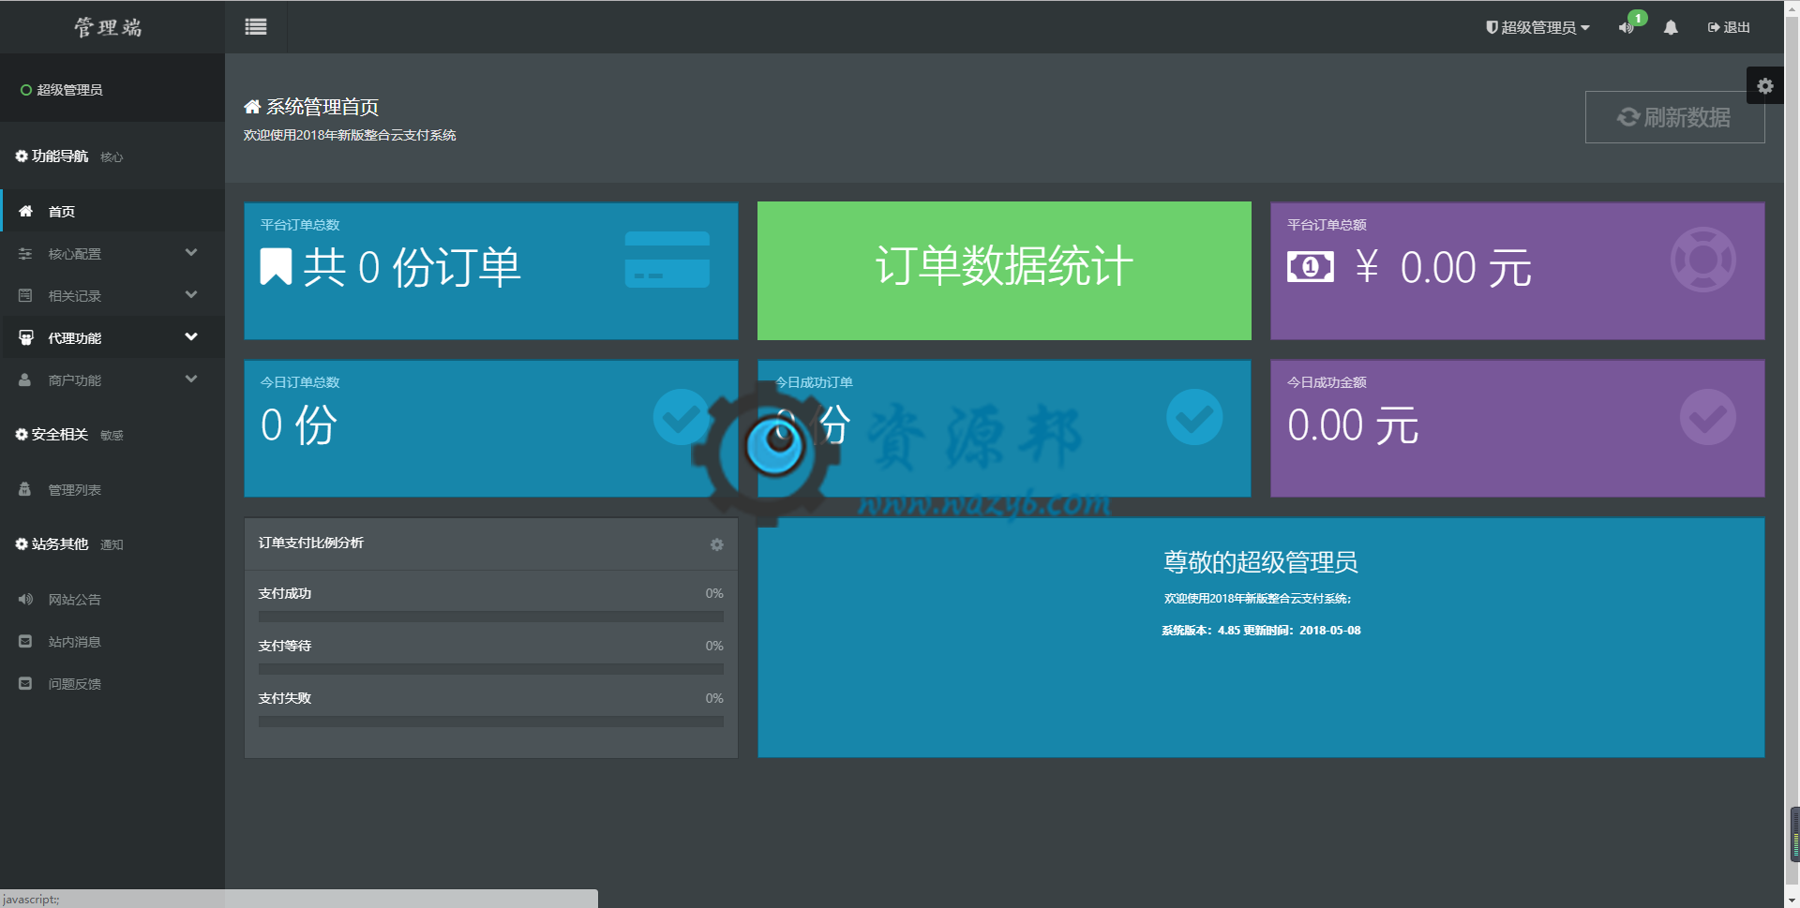Click the home icon beside 首页
The height and width of the screenshot is (908, 1800).
pyautogui.click(x=25, y=212)
